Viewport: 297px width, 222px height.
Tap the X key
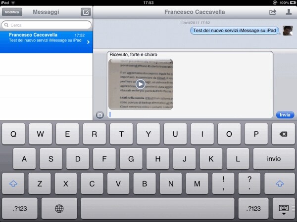[x=66, y=184]
